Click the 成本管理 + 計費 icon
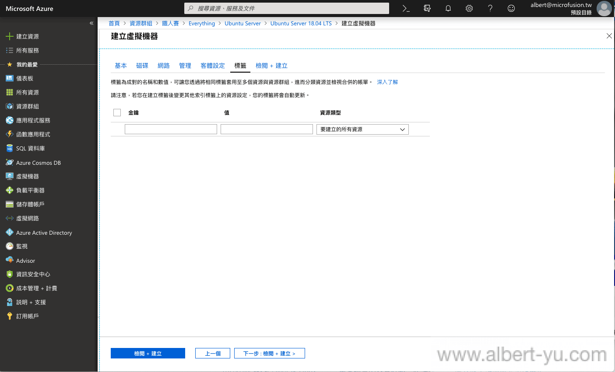 click(x=10, y=288)
